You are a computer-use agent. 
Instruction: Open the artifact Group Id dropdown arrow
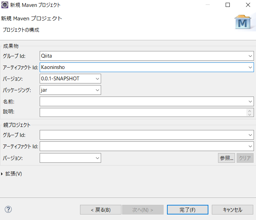point(250,56)
